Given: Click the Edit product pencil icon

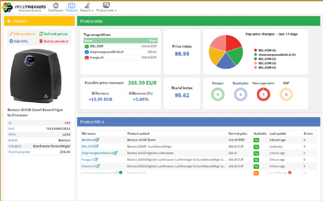Looking at the screenshot, I should click(11, 34).
